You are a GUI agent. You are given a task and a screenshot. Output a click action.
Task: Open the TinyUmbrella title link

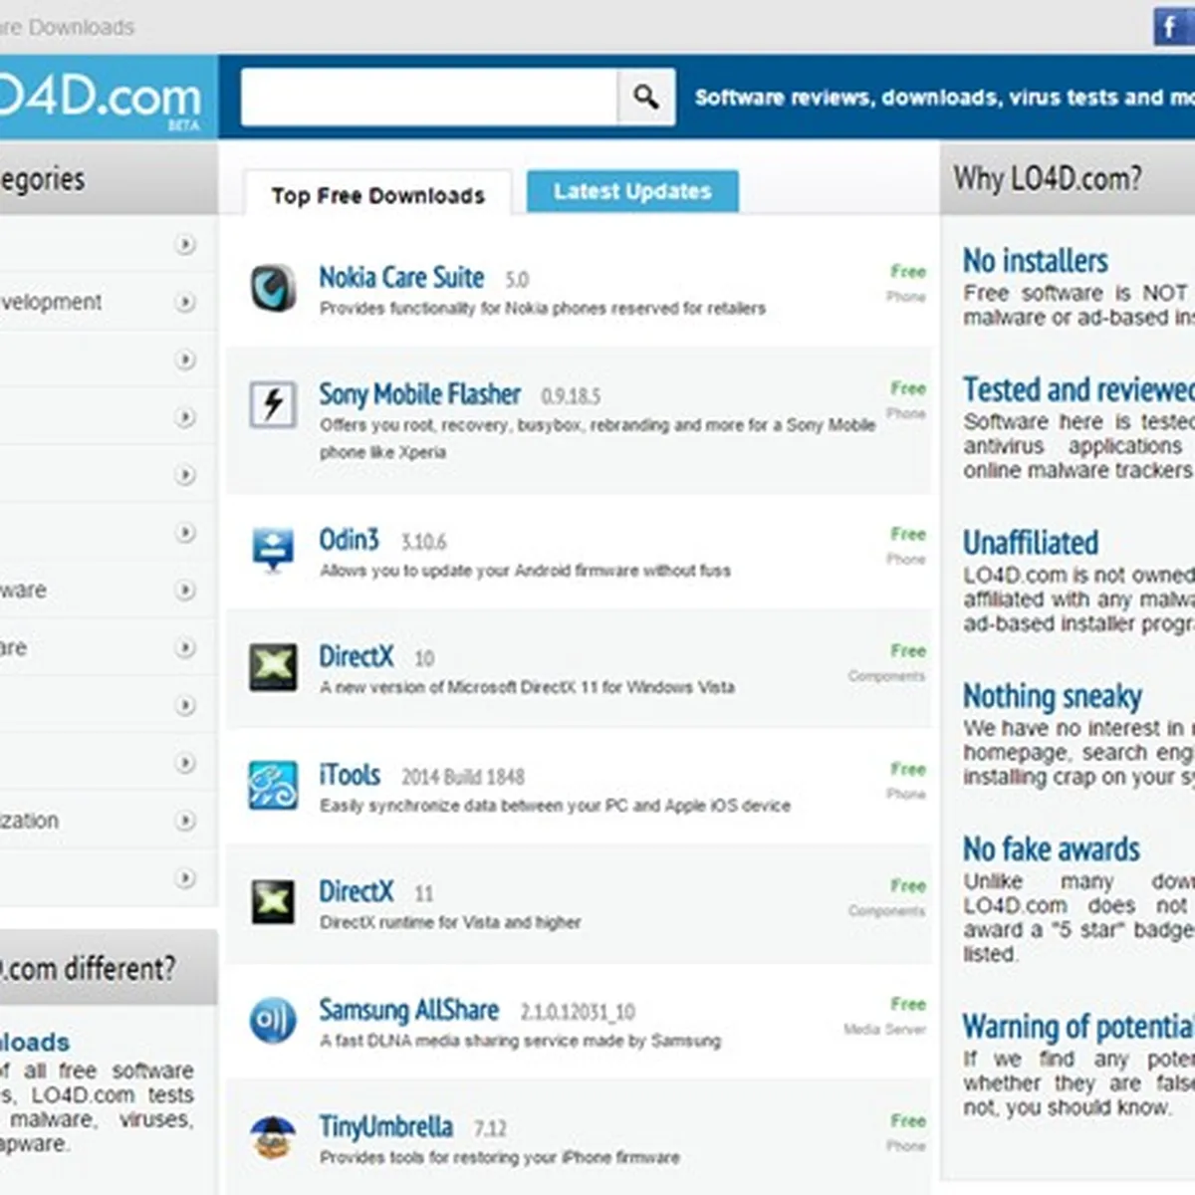(385, 1127)
